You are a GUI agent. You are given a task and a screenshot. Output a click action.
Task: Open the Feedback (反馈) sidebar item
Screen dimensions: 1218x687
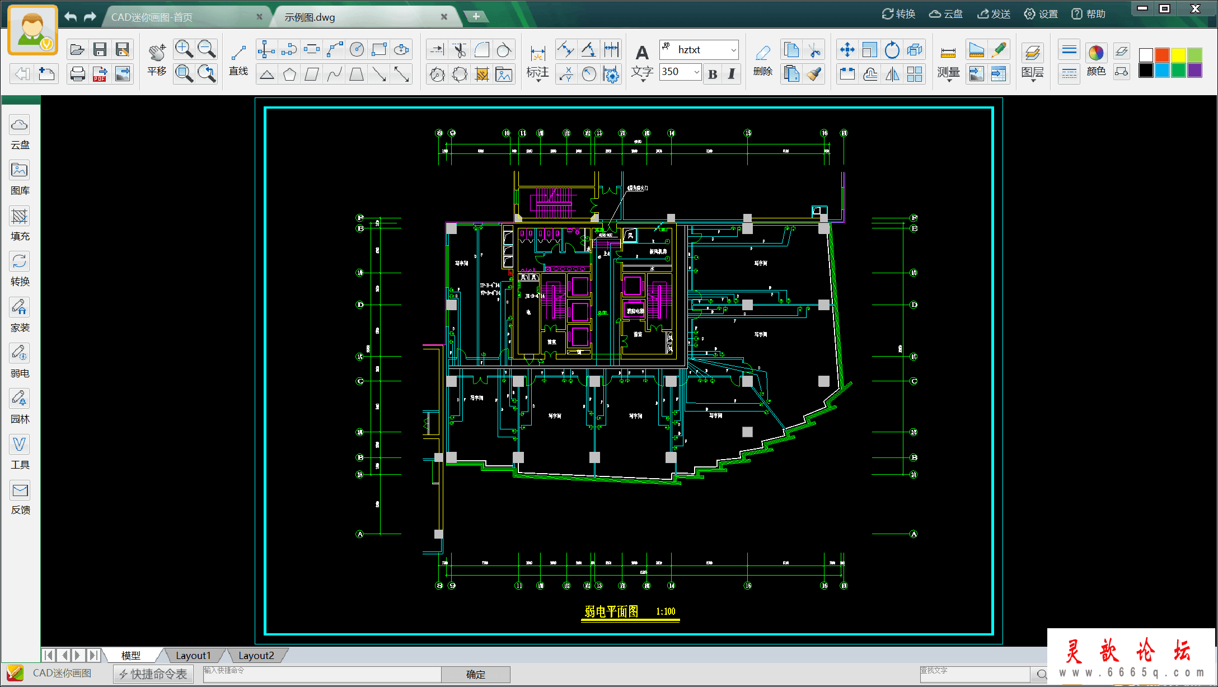point(20,499)
